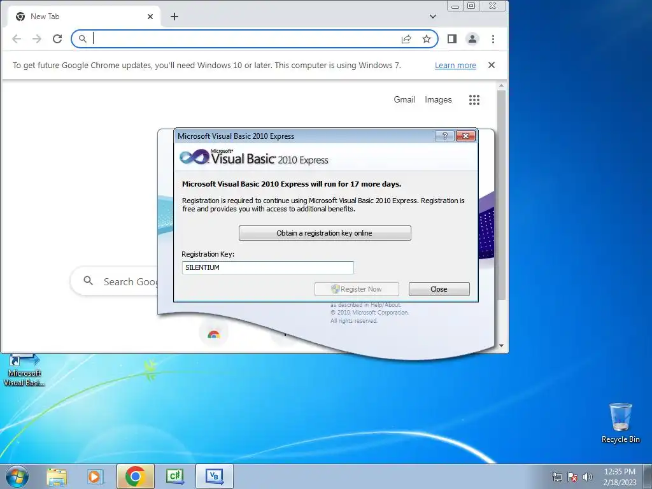The image size is (652, 489).
Task: Click the dialog help question button
Action: (444, 136)
